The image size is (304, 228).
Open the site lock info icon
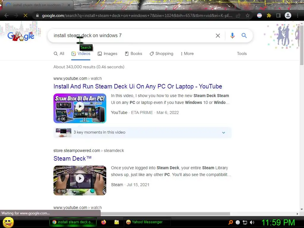37,15
